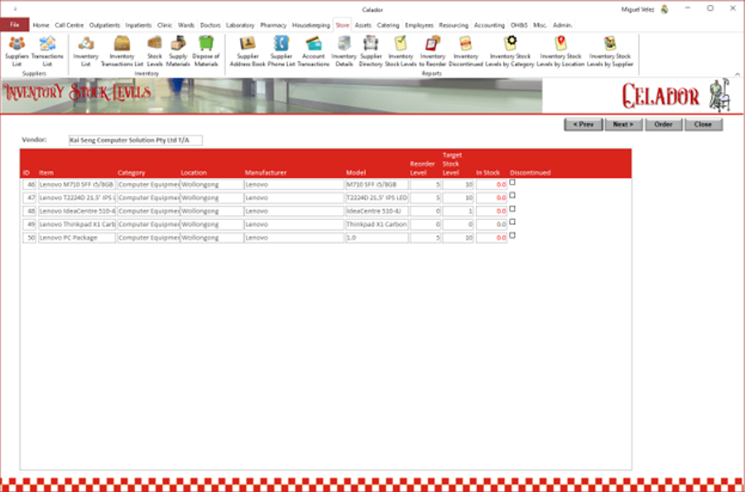Screen dimensions: 745x492
Task: Open the File menu
Action: [14, 26]
